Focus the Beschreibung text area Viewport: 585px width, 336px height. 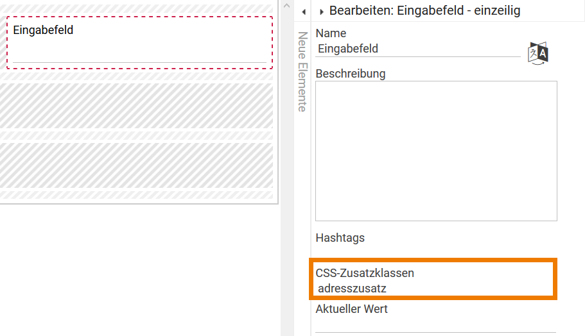click(436, 151)
